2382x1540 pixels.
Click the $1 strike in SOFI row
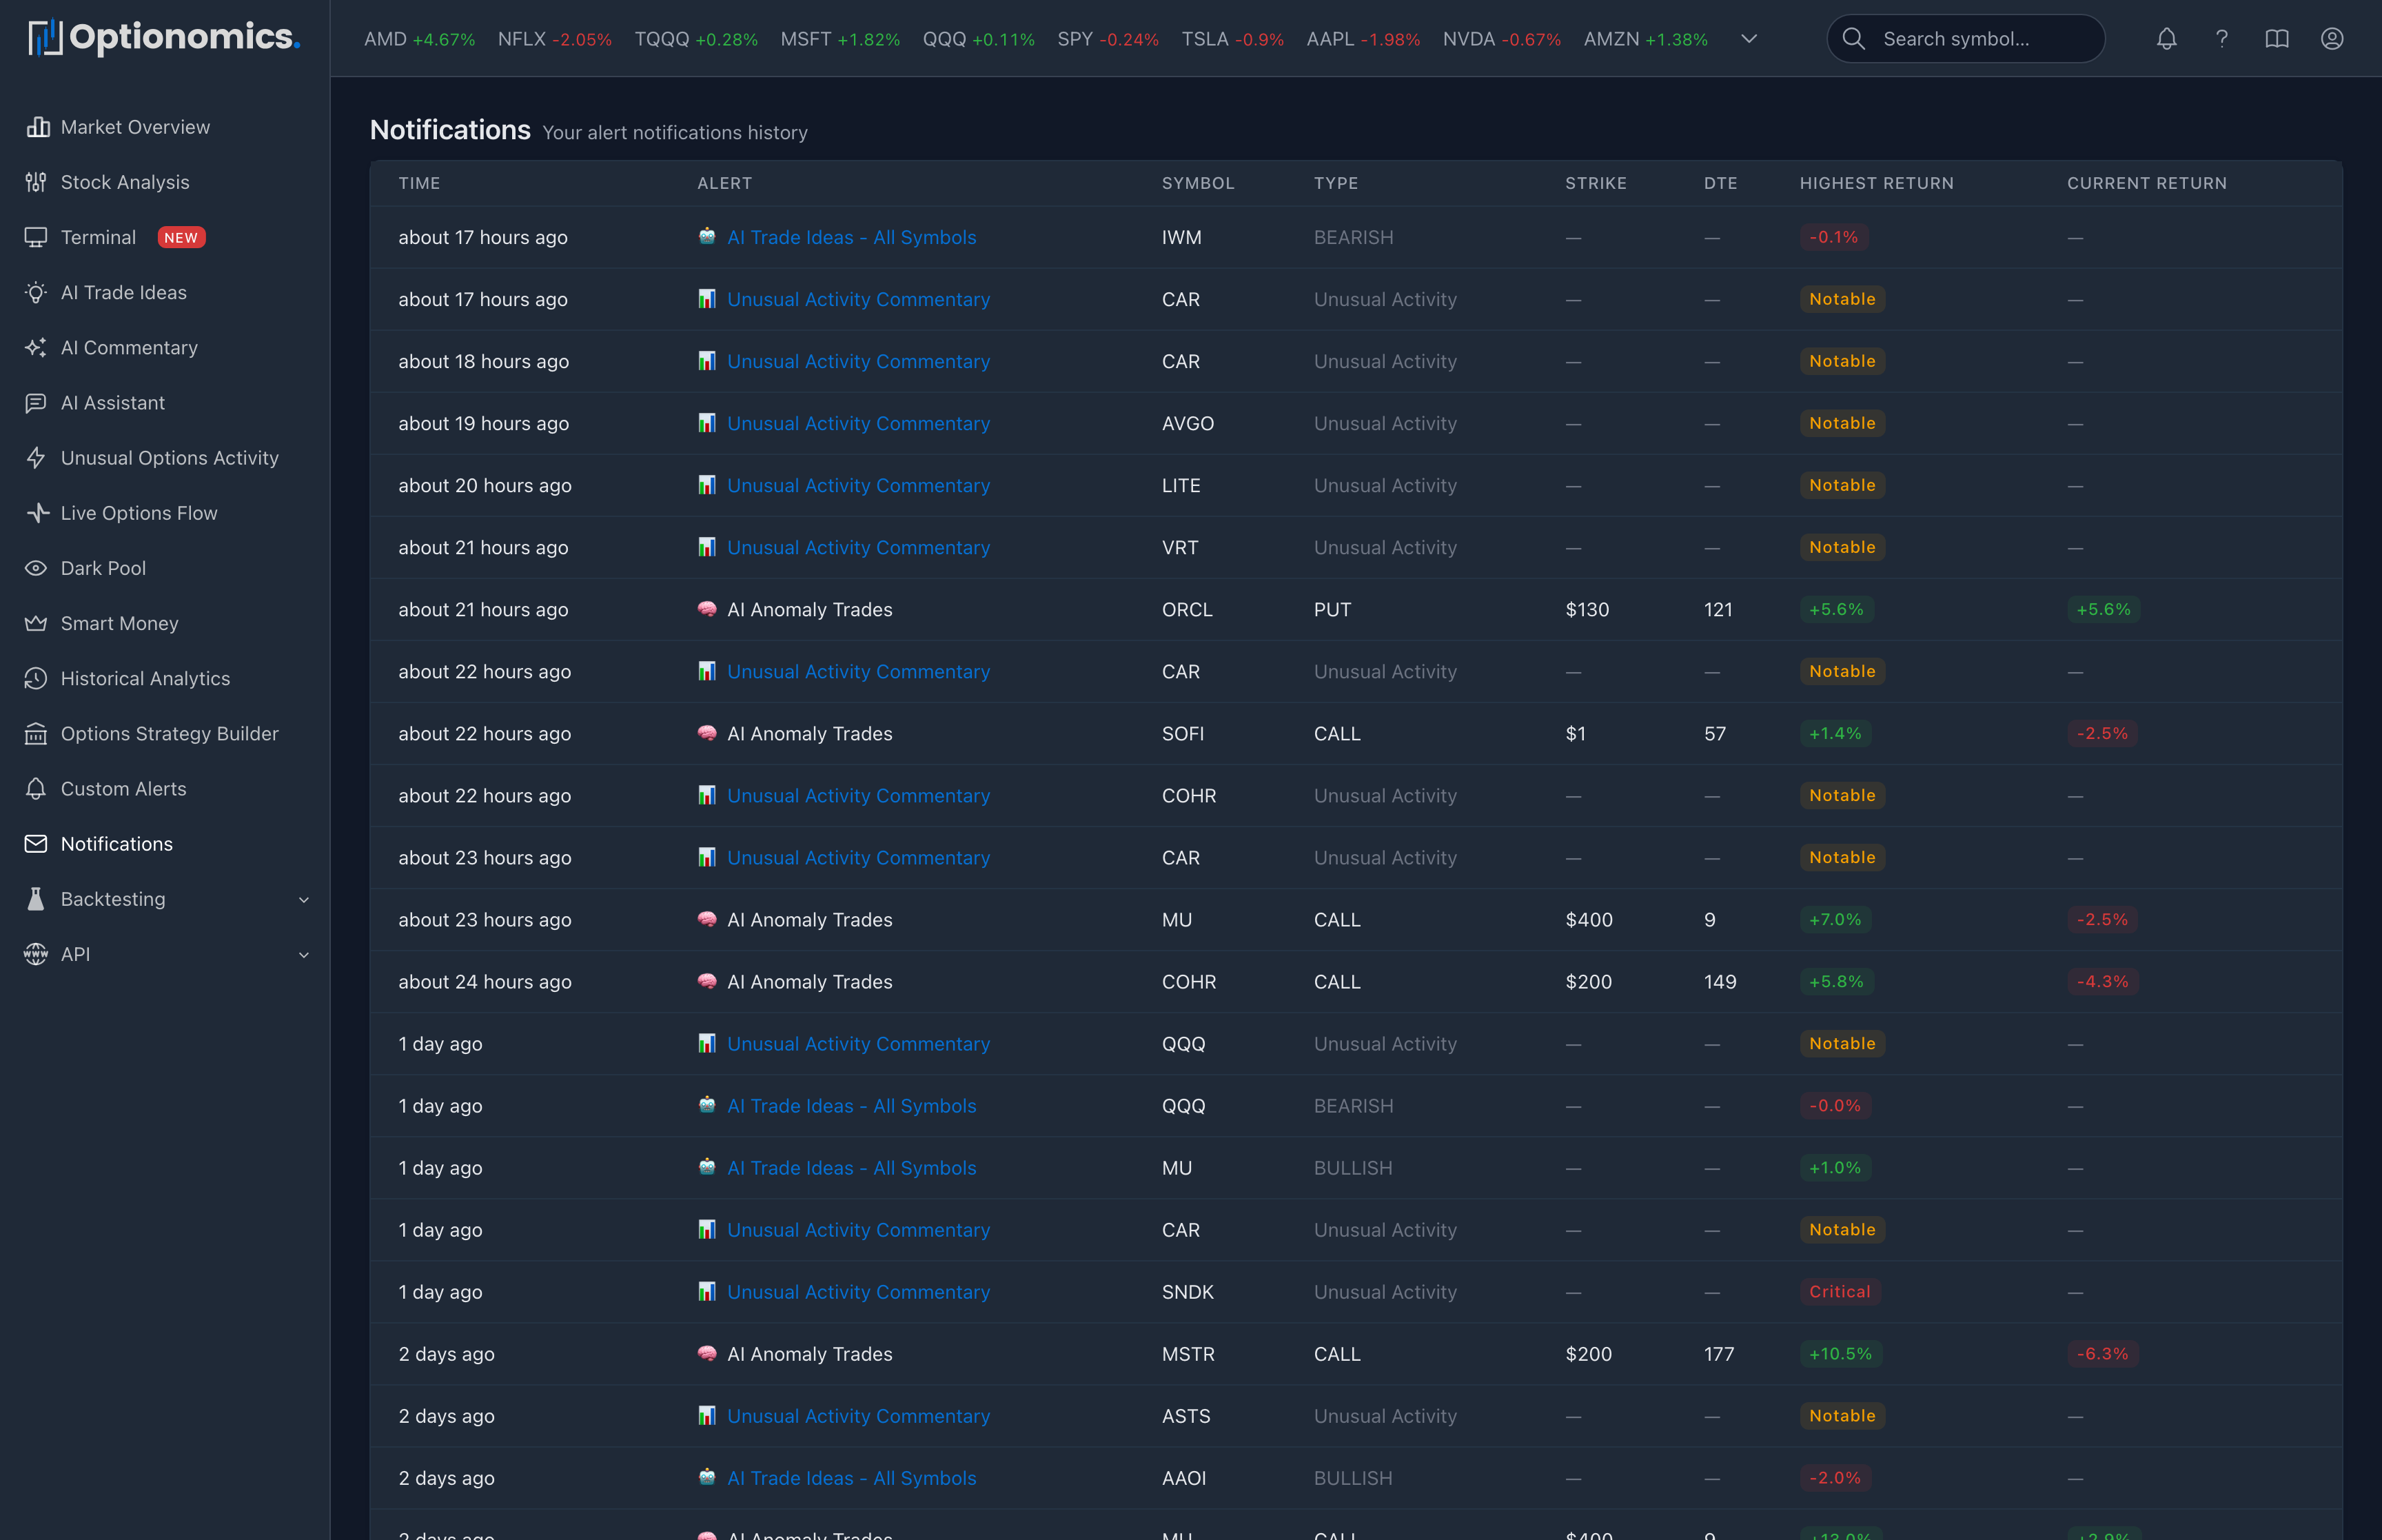(x=1576, y=733)
